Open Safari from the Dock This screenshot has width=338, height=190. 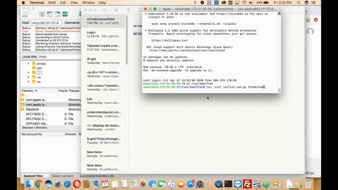click(x=67, y=184)
